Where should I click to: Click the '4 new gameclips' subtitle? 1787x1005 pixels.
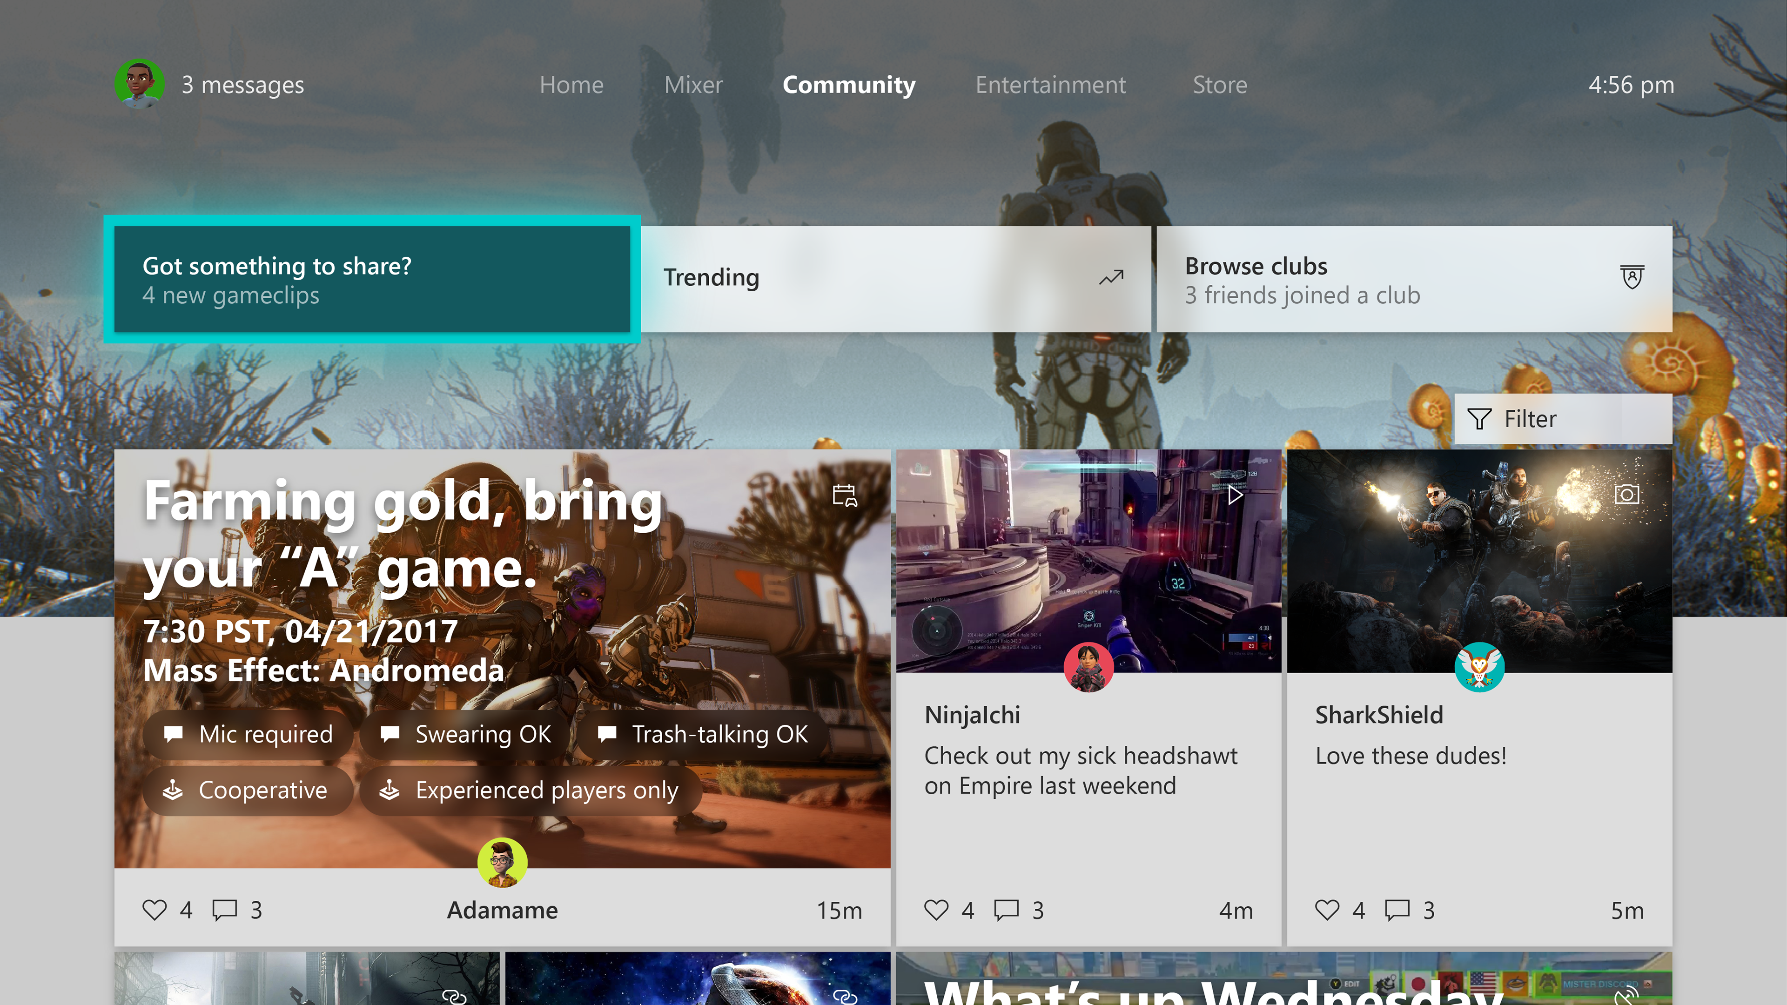pyautogui.click(x=230, y=295)
